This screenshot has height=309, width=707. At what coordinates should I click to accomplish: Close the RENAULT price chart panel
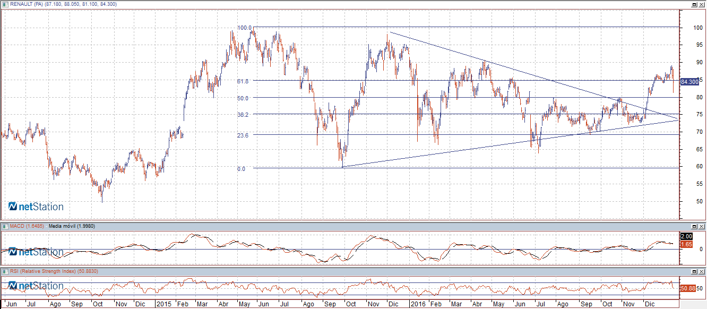tap(702, 4)
